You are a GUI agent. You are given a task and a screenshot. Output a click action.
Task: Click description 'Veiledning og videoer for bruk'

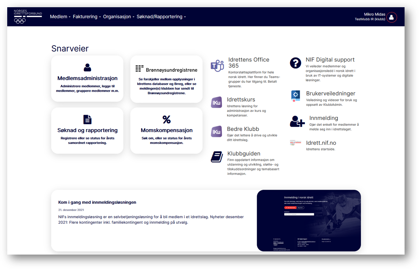[x=331, y=102]
